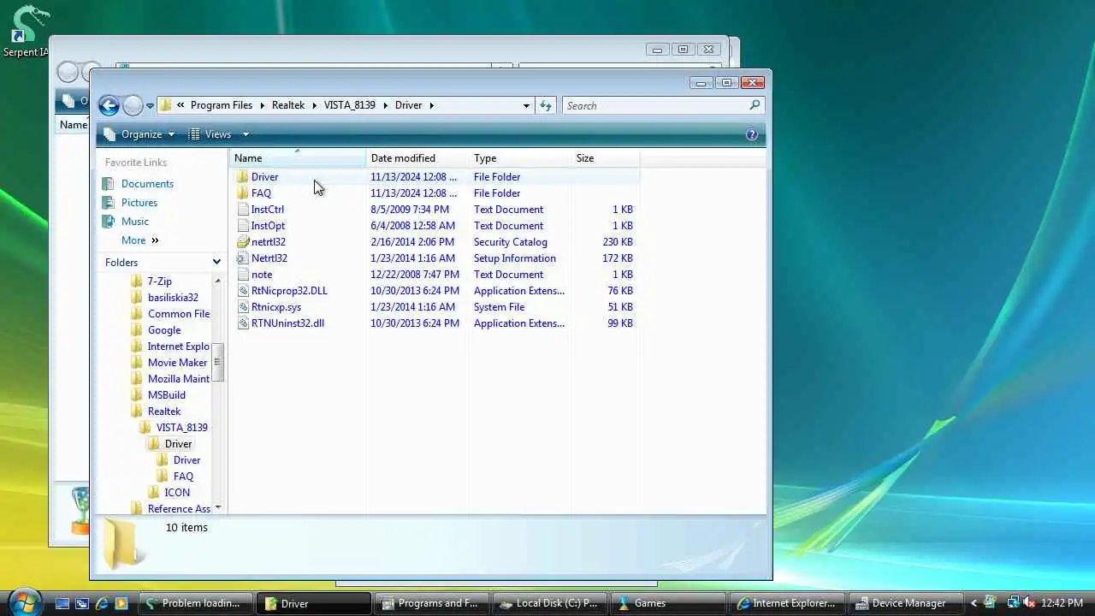Viewport: 1095px width, 616px height.
Task: Open the Views dropdown arrow
Action: [x=246, y=134]
